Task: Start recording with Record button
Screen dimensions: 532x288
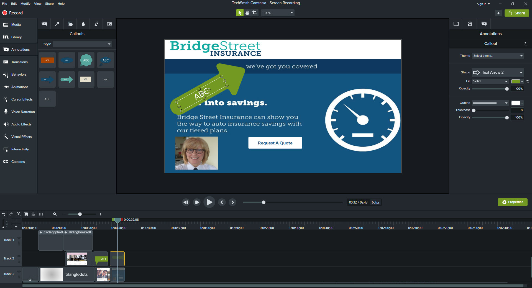Action: pyautogui.click(x=12, y=13)
